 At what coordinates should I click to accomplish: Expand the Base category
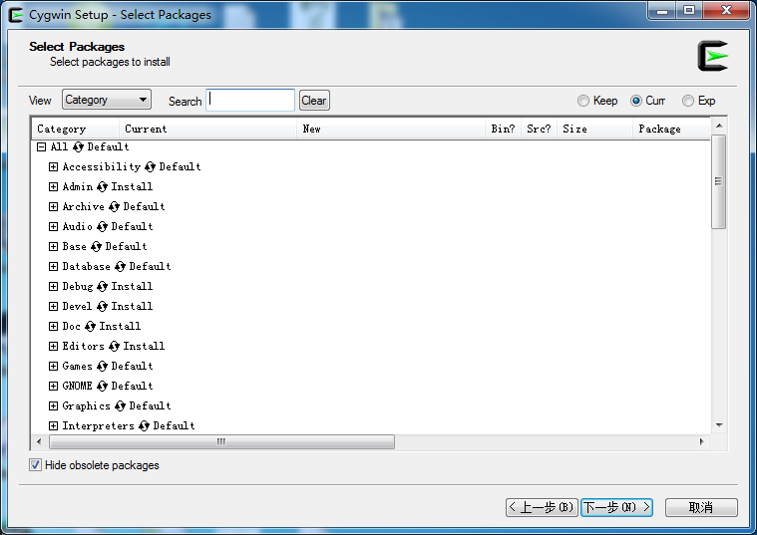[53, 246]
